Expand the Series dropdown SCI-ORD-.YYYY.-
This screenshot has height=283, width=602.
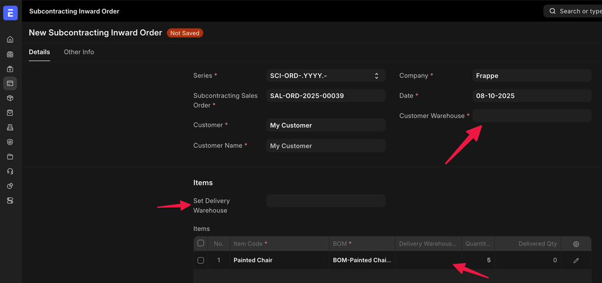(x=326, y=76)
